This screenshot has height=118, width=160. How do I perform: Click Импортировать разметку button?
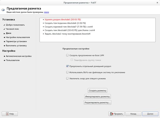click(98, 96)
